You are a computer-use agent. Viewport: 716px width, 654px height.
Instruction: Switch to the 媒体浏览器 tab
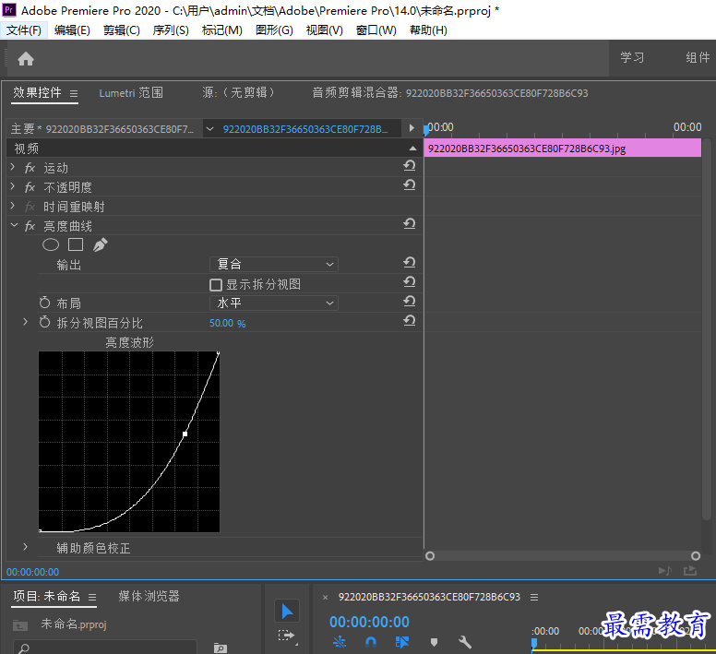149,596
